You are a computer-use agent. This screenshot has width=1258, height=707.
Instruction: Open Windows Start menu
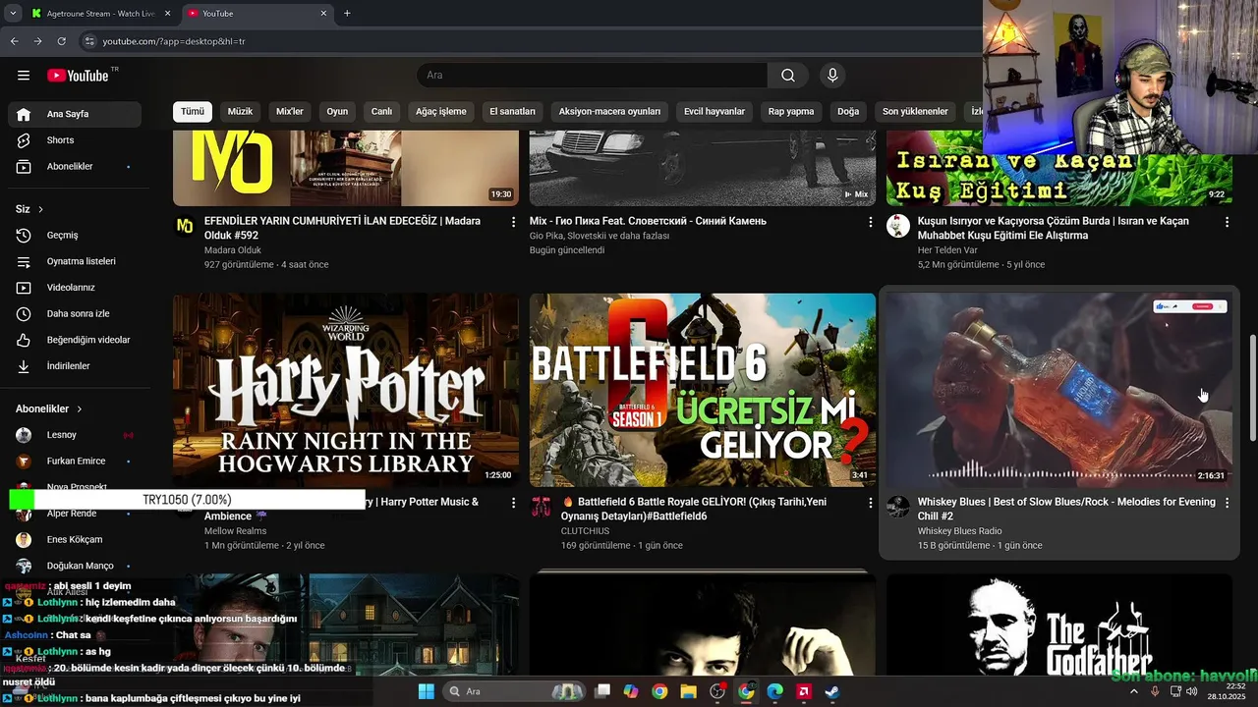tap(426, 691)
